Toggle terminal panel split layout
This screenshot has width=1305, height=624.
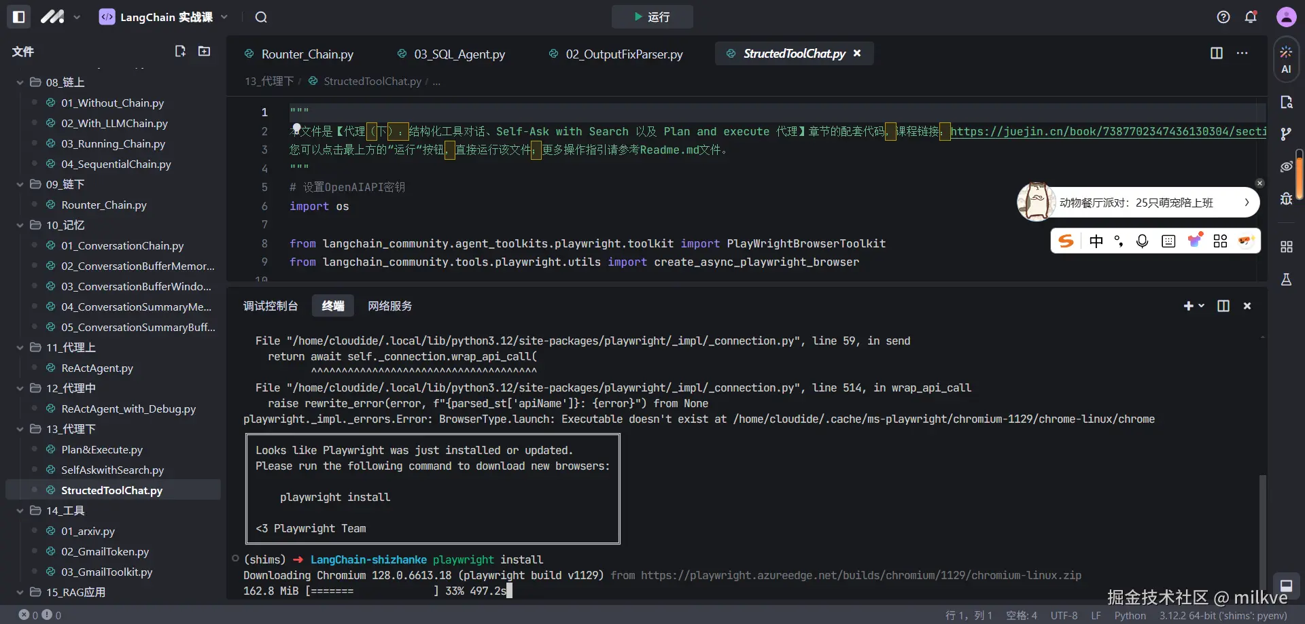(1223, 306)
